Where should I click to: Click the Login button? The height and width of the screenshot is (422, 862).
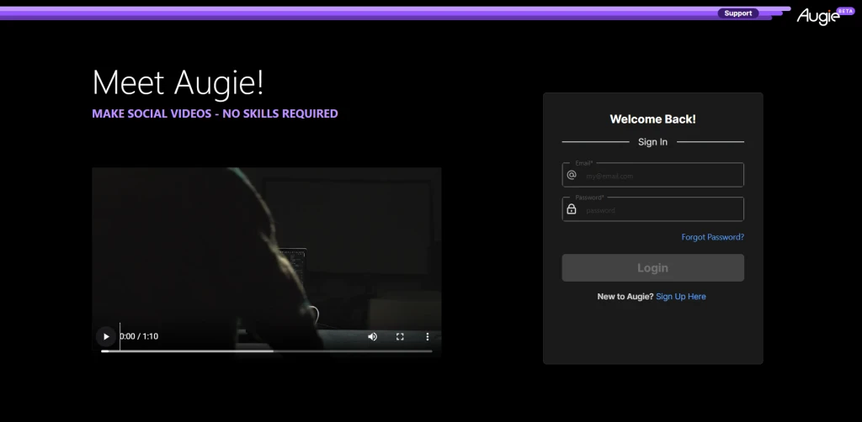[652, 268]
